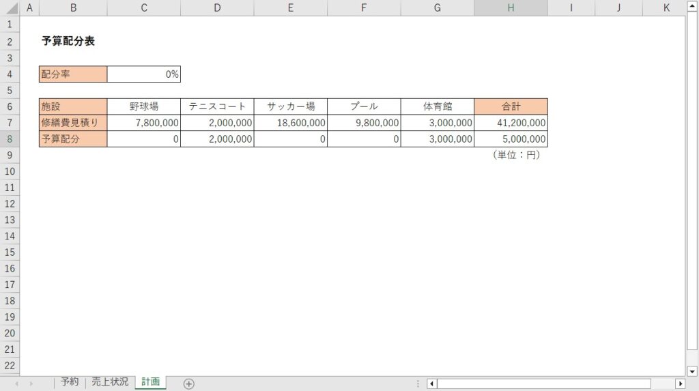Add a new sheet with plus button

tap(189, 383)
